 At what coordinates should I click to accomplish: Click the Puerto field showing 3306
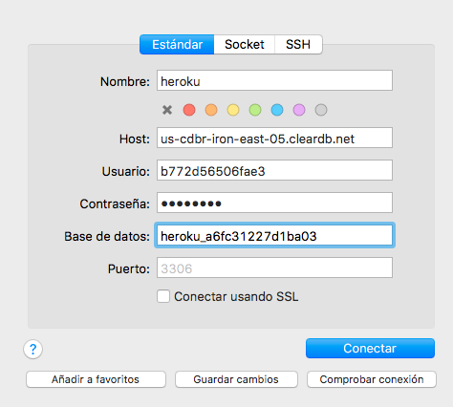point(274,268)
